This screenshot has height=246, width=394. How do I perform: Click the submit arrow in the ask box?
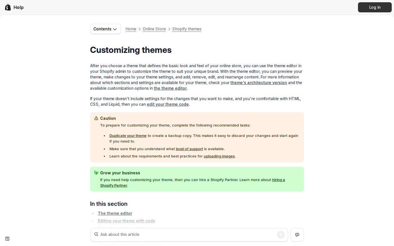pos(281,234)
